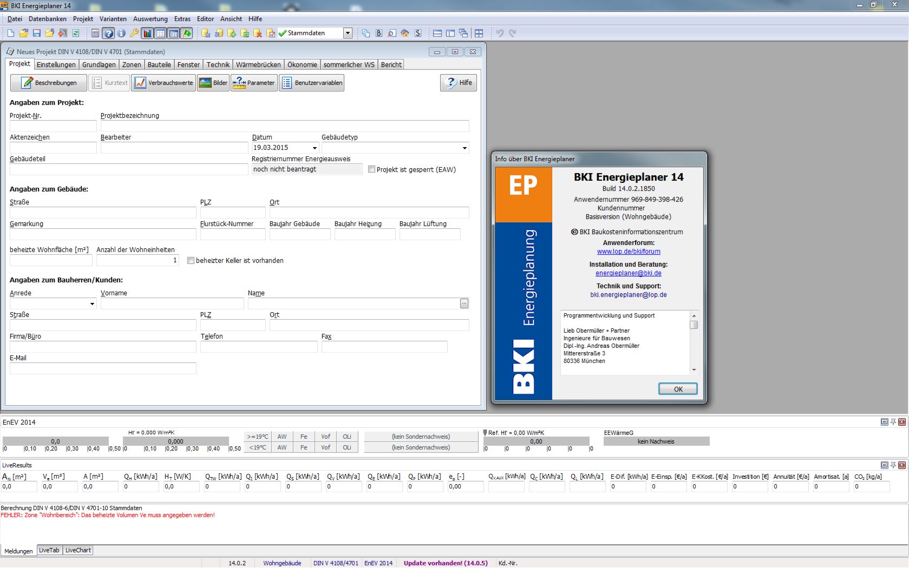Viewport: 909px width, 568px height.
Task: Click the Verbrauchswerte button
Action: point(164,83)
